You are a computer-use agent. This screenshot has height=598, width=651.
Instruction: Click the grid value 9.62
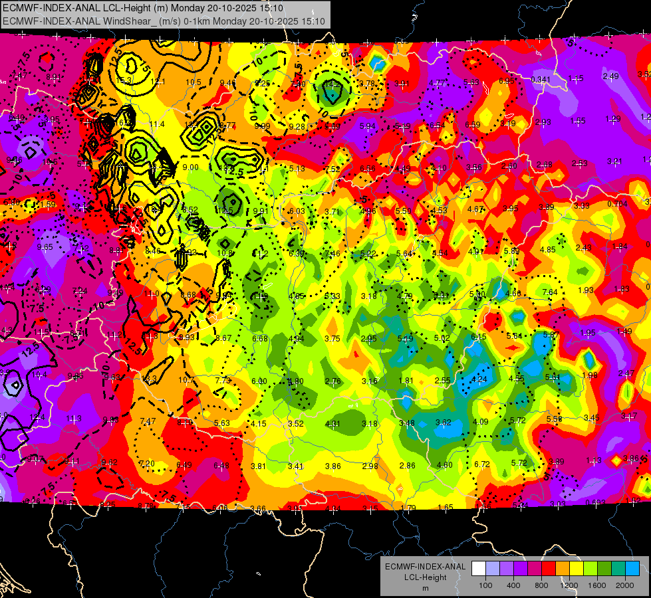pyautogui.click(x=109, y=462)
